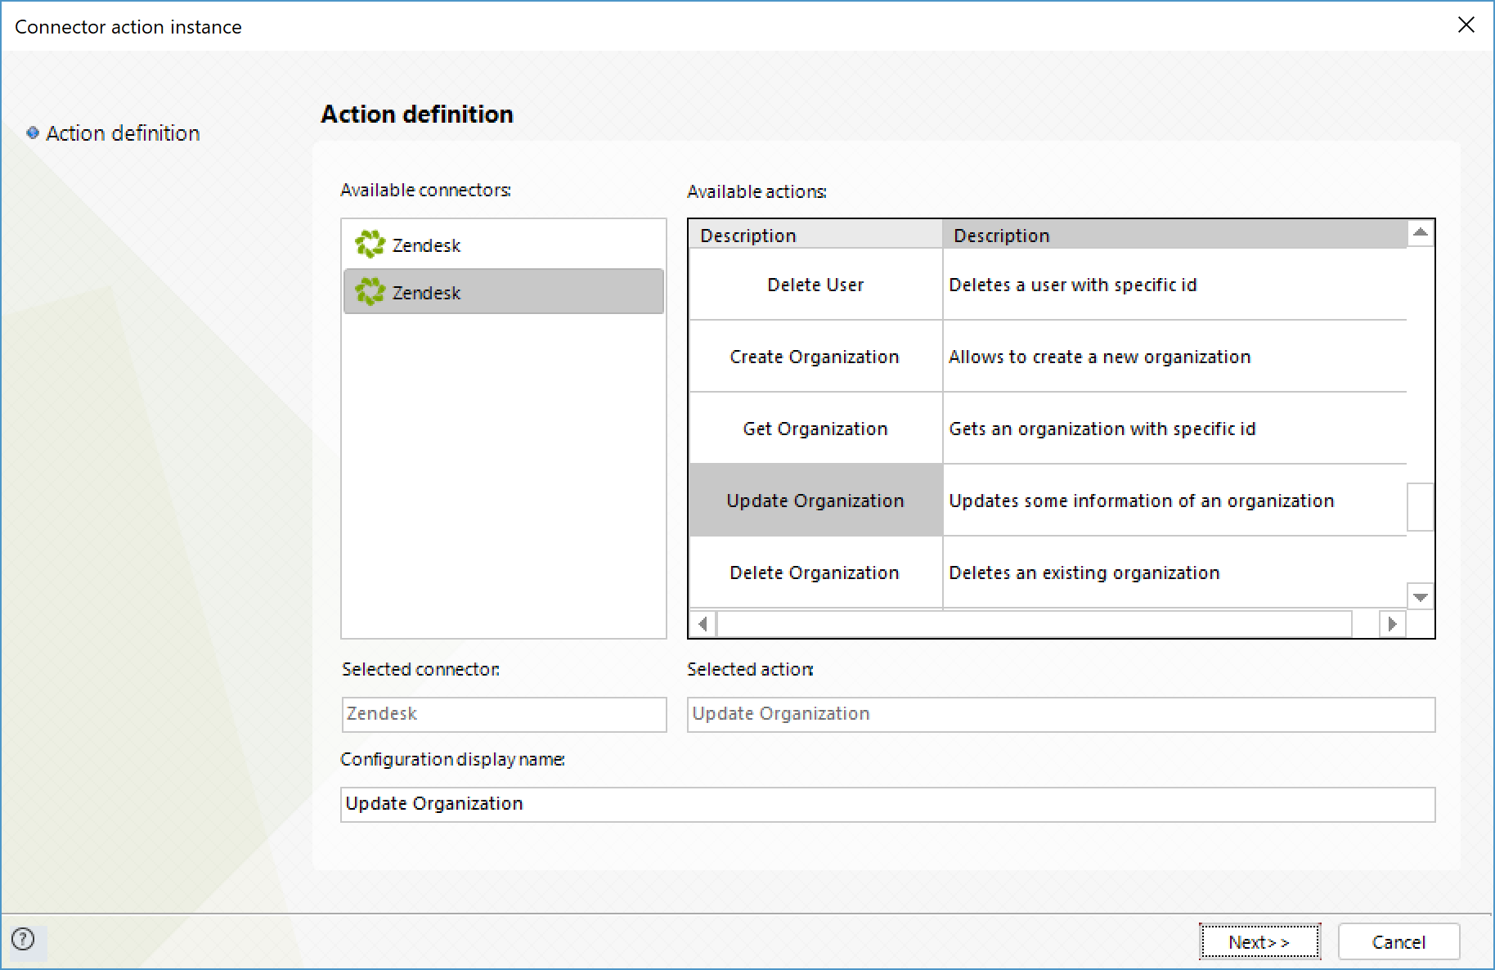
Task: Select the Delete User action
Action: [x=815, y=285]
